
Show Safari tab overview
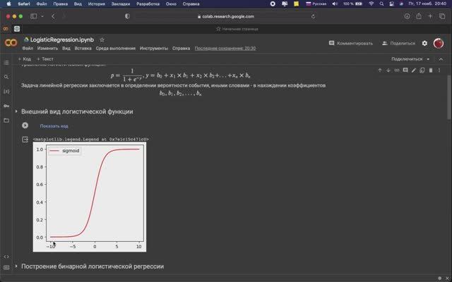click(x=442, y=16)
